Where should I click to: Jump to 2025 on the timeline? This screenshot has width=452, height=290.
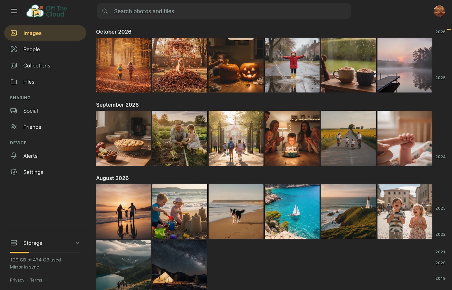click(x=440, y=78)
